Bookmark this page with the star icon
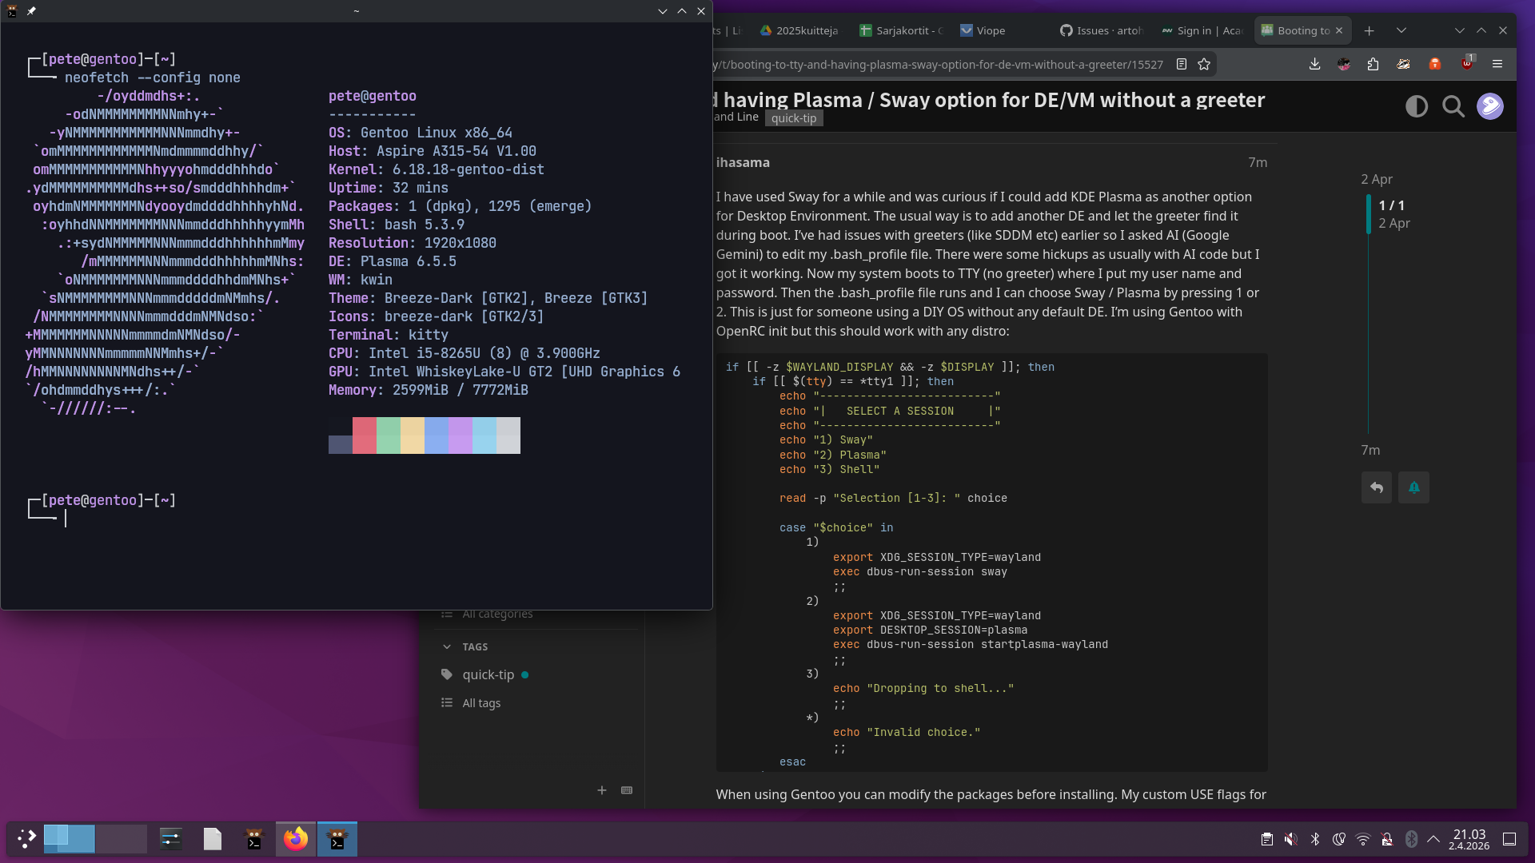1535x863 pixels. [x=1204, y=65]
